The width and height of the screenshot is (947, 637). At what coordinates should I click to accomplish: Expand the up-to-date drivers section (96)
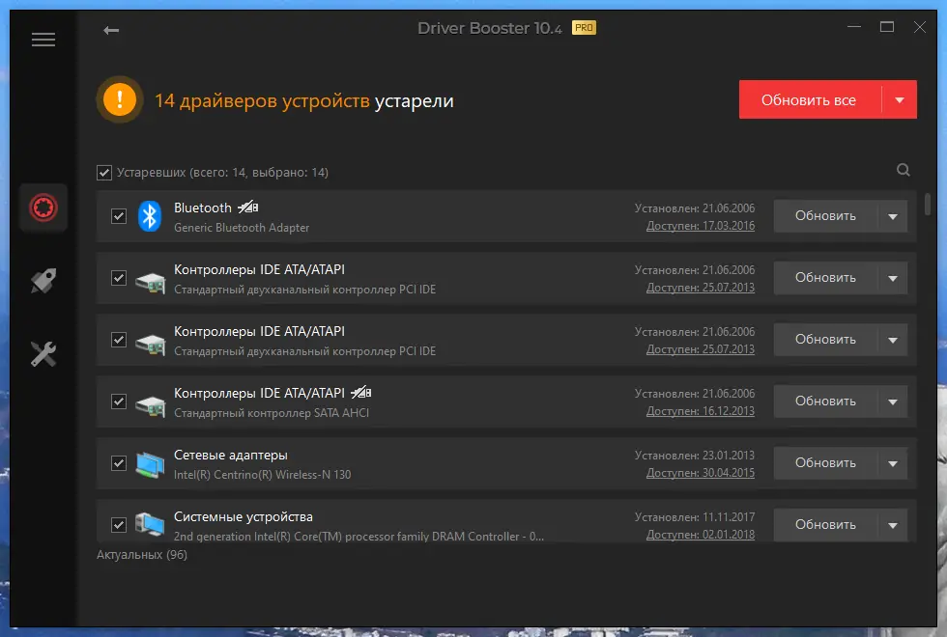[x=142, y=554]
